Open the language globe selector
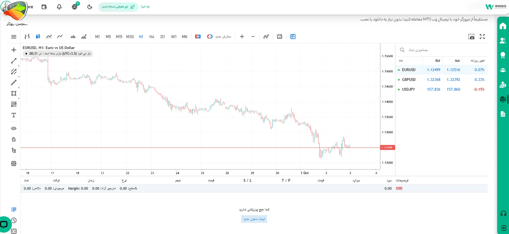This screenshot has height=234, width=509. coord(75,7)
